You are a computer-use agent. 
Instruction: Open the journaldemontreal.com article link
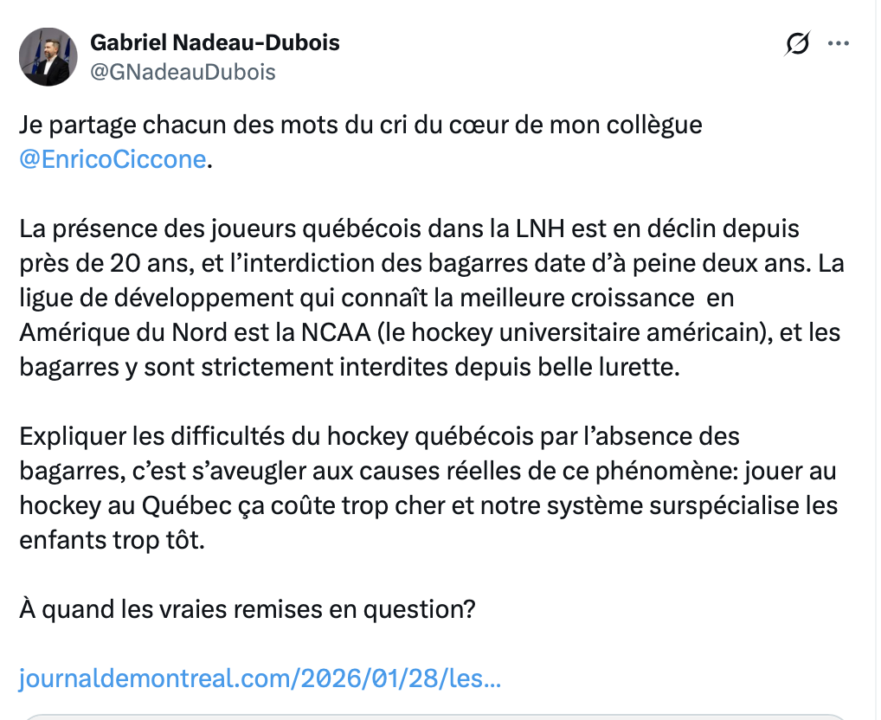pos(260,677)
